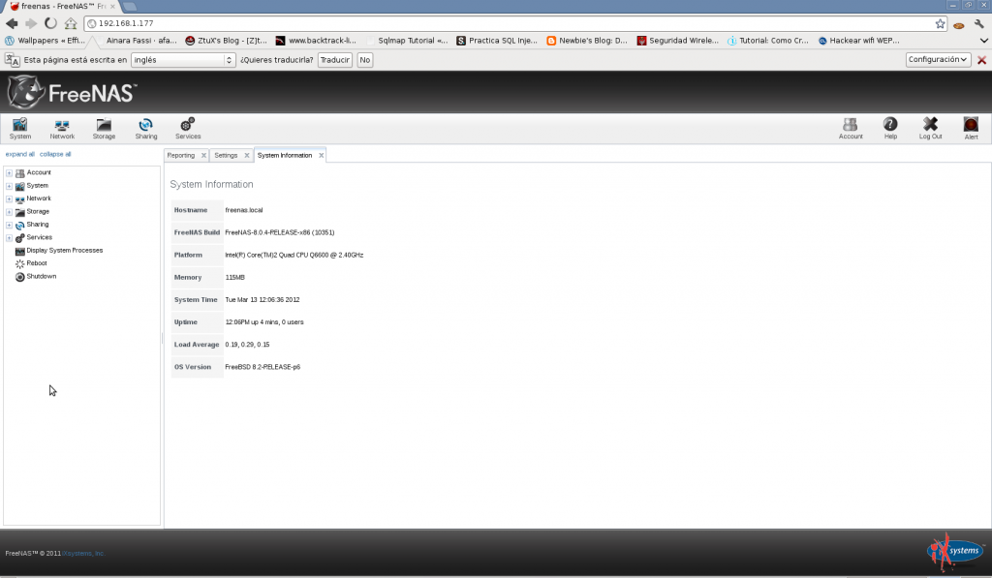The width and height of the screenshot is (992, 578).
Task: Close the freenas browser tab
Action: 112,7
